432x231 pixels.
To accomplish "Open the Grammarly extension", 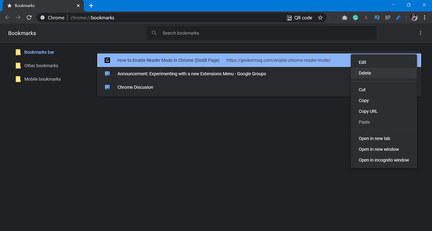I will click(356, 18).
